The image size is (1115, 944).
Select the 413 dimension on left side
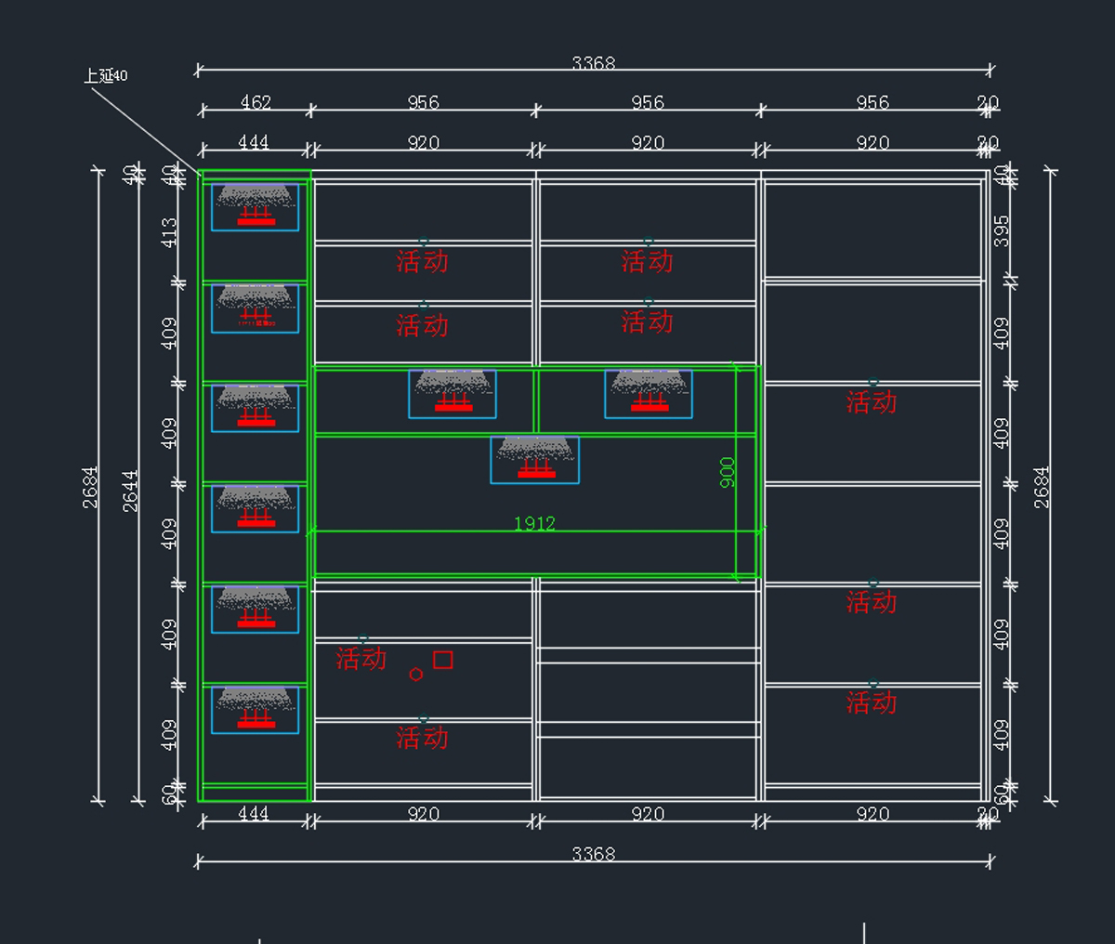[169, 232]
